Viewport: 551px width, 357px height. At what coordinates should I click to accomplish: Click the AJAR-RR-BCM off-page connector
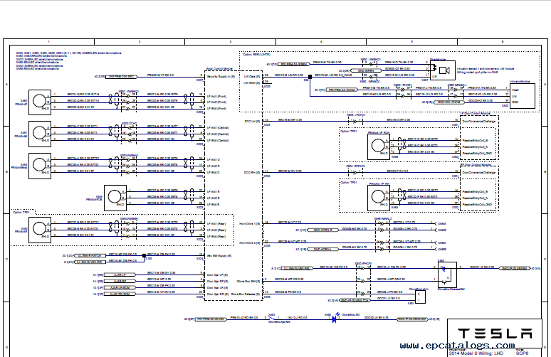pyautogui.click(x=120, y=294)
